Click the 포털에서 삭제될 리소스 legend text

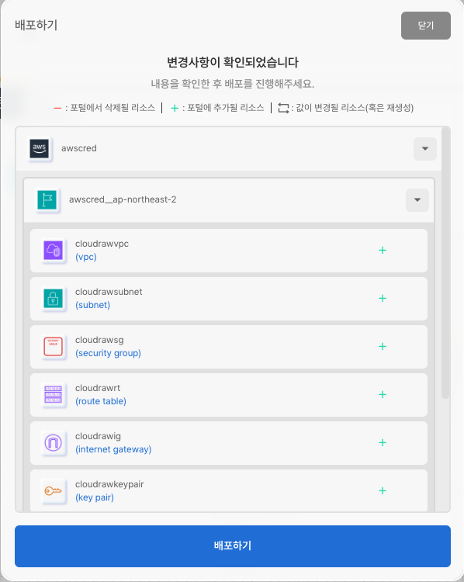[x=113, y=108]
